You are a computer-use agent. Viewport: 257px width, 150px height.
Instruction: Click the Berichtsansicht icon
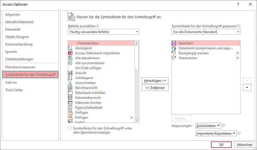[70, 88]
